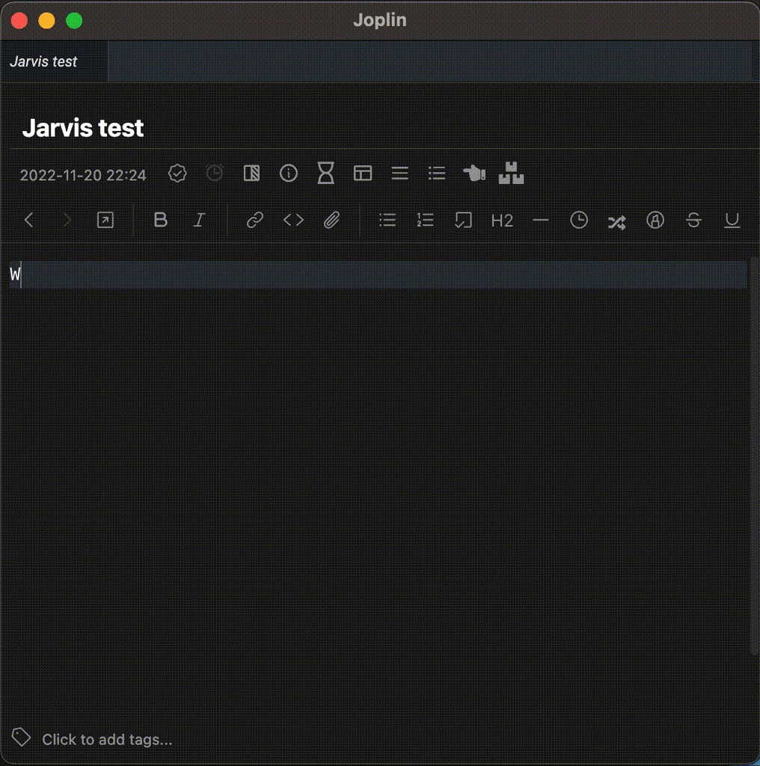Insert a checkbox list item
The image size is (760, 766).
point(463,219)
